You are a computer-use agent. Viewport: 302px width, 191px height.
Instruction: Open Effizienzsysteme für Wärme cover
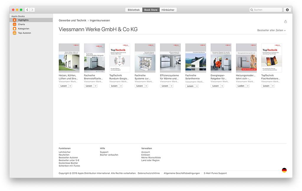click(x=170, y=58)
